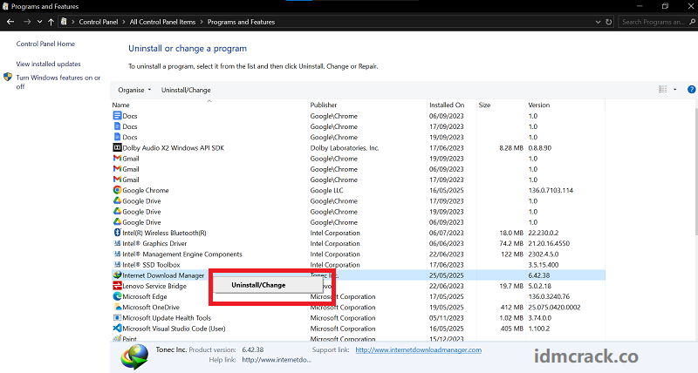The width and height of the screenshot is (698, 373).
Task: Click the Microsoft OneDrive program icon
Action: [x=117, y=308]
